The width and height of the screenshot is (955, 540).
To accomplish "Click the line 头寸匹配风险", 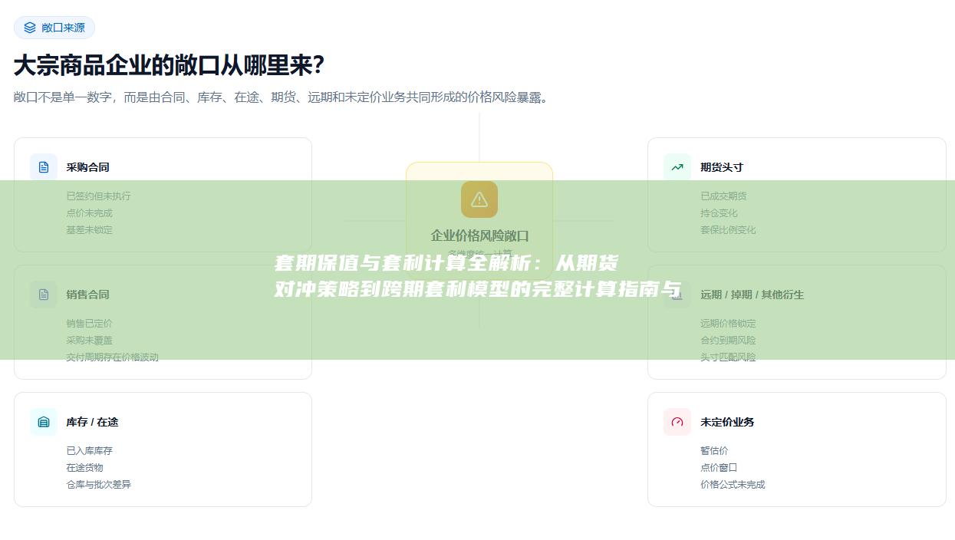I will pos(728,357).
